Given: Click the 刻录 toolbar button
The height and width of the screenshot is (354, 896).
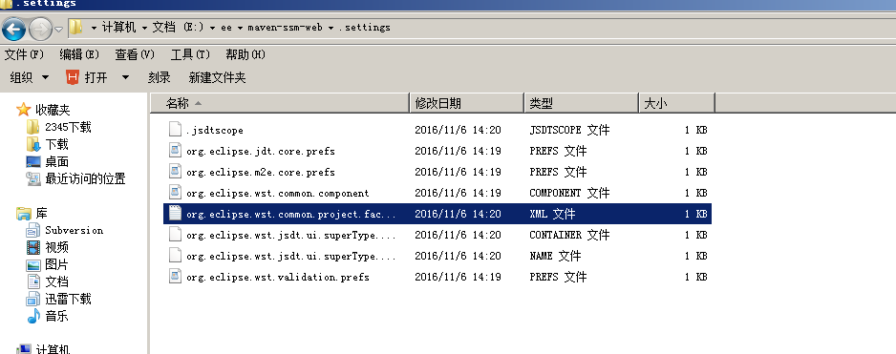Looking at the screenshot, I should [160, 77].
